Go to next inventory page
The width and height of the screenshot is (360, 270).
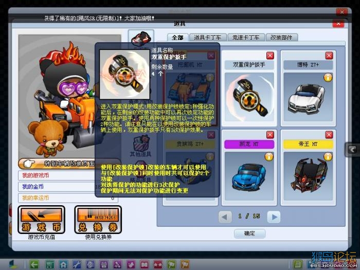[x=274, y=217]
